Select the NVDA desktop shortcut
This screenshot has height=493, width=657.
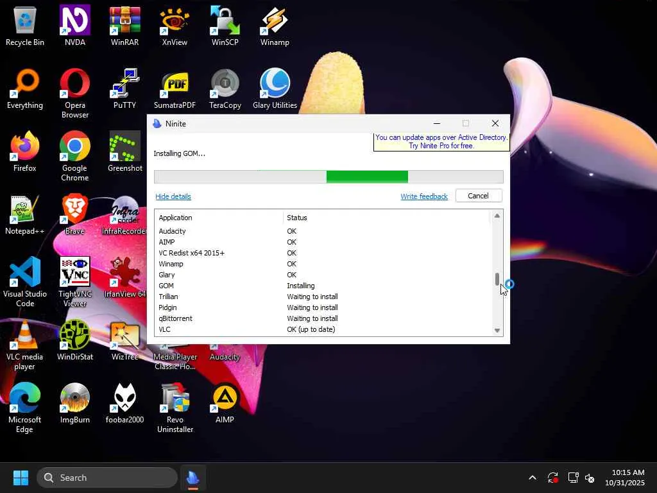click(74, 26)
